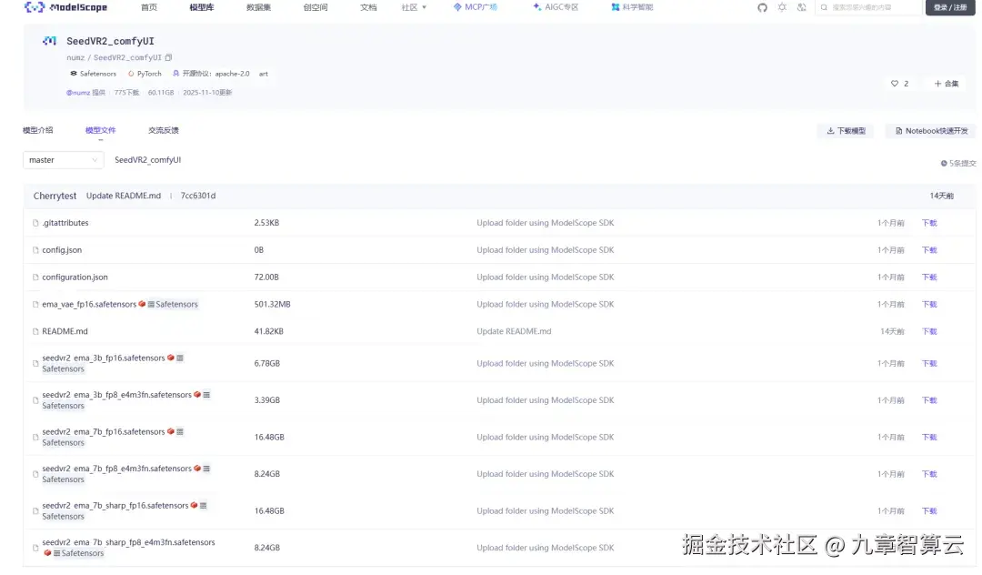Screen dimensions: 982x575
Task: Open the Cherrytest committer link
Action: pos(55,196)
